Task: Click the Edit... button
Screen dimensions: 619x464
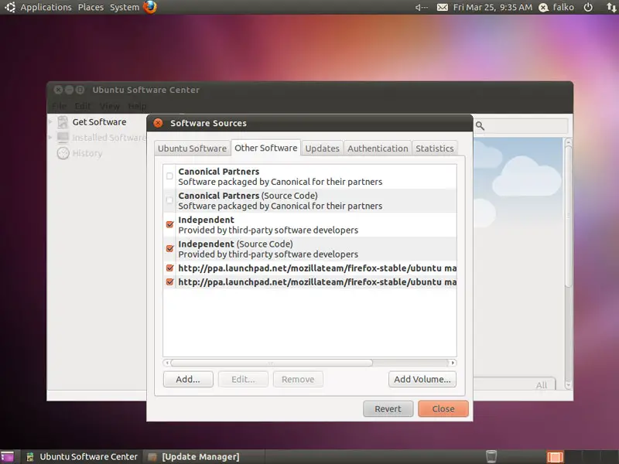Action: 243,379
